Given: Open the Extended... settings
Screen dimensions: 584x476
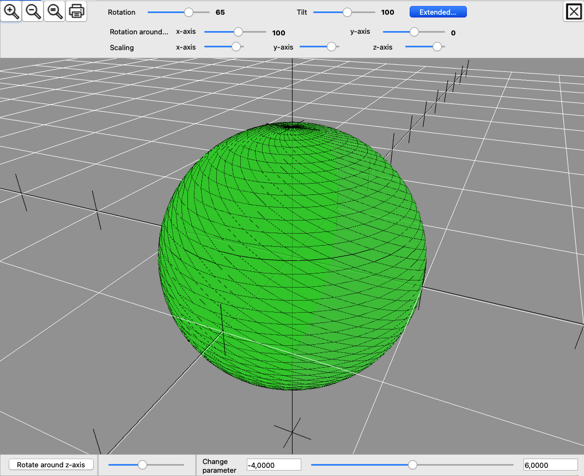Looking at the screenshot, I should [x=438, y=12].
